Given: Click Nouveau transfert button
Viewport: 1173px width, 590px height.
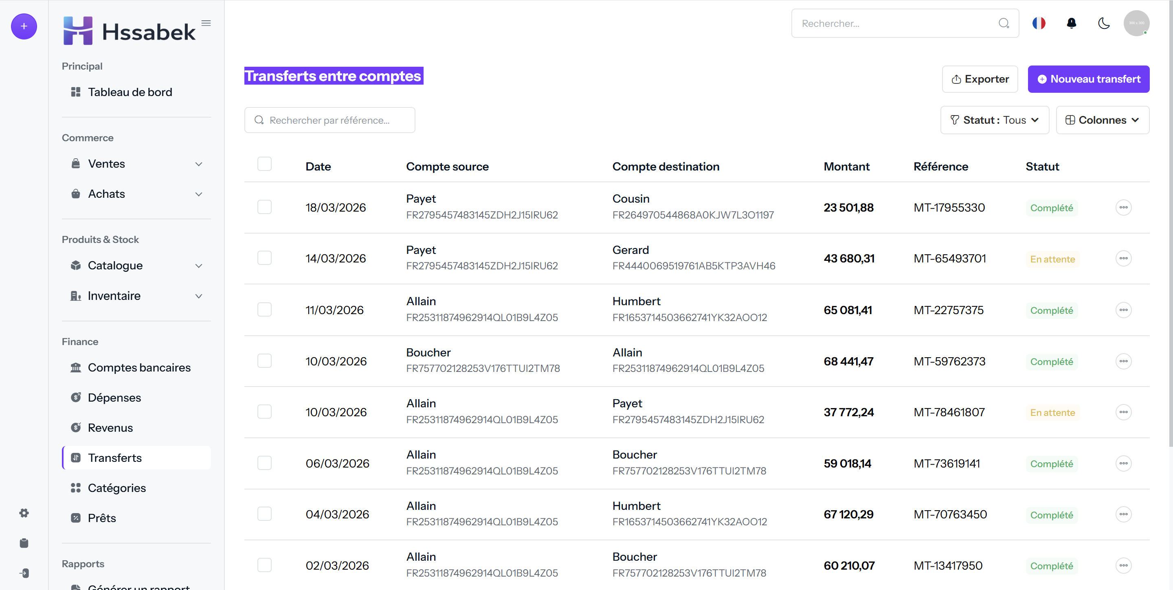Looking at the screenshot, I should pyautogui.click(x=1088, y=79).
